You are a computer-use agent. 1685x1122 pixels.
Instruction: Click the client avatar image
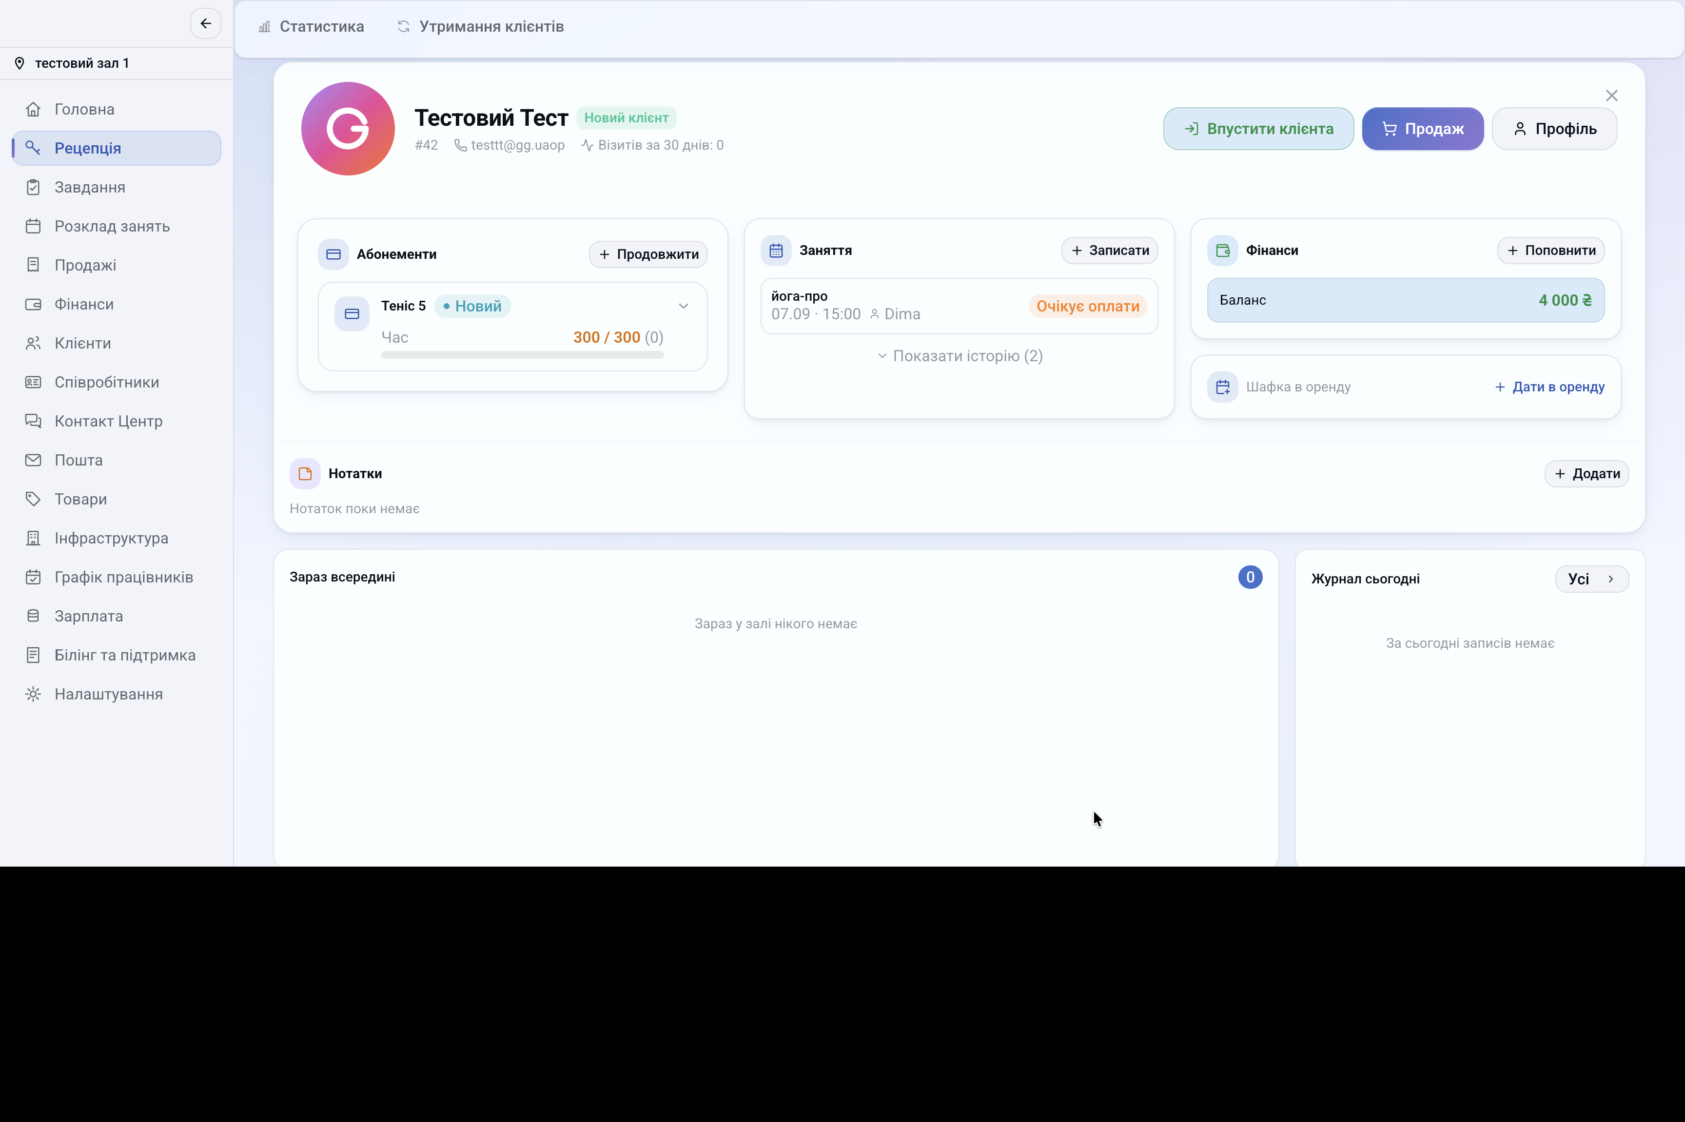(x=348, y=129)
